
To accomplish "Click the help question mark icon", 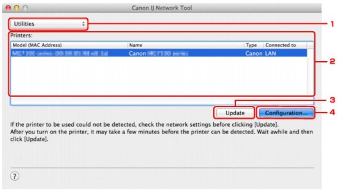I will (x=15, y=176).
